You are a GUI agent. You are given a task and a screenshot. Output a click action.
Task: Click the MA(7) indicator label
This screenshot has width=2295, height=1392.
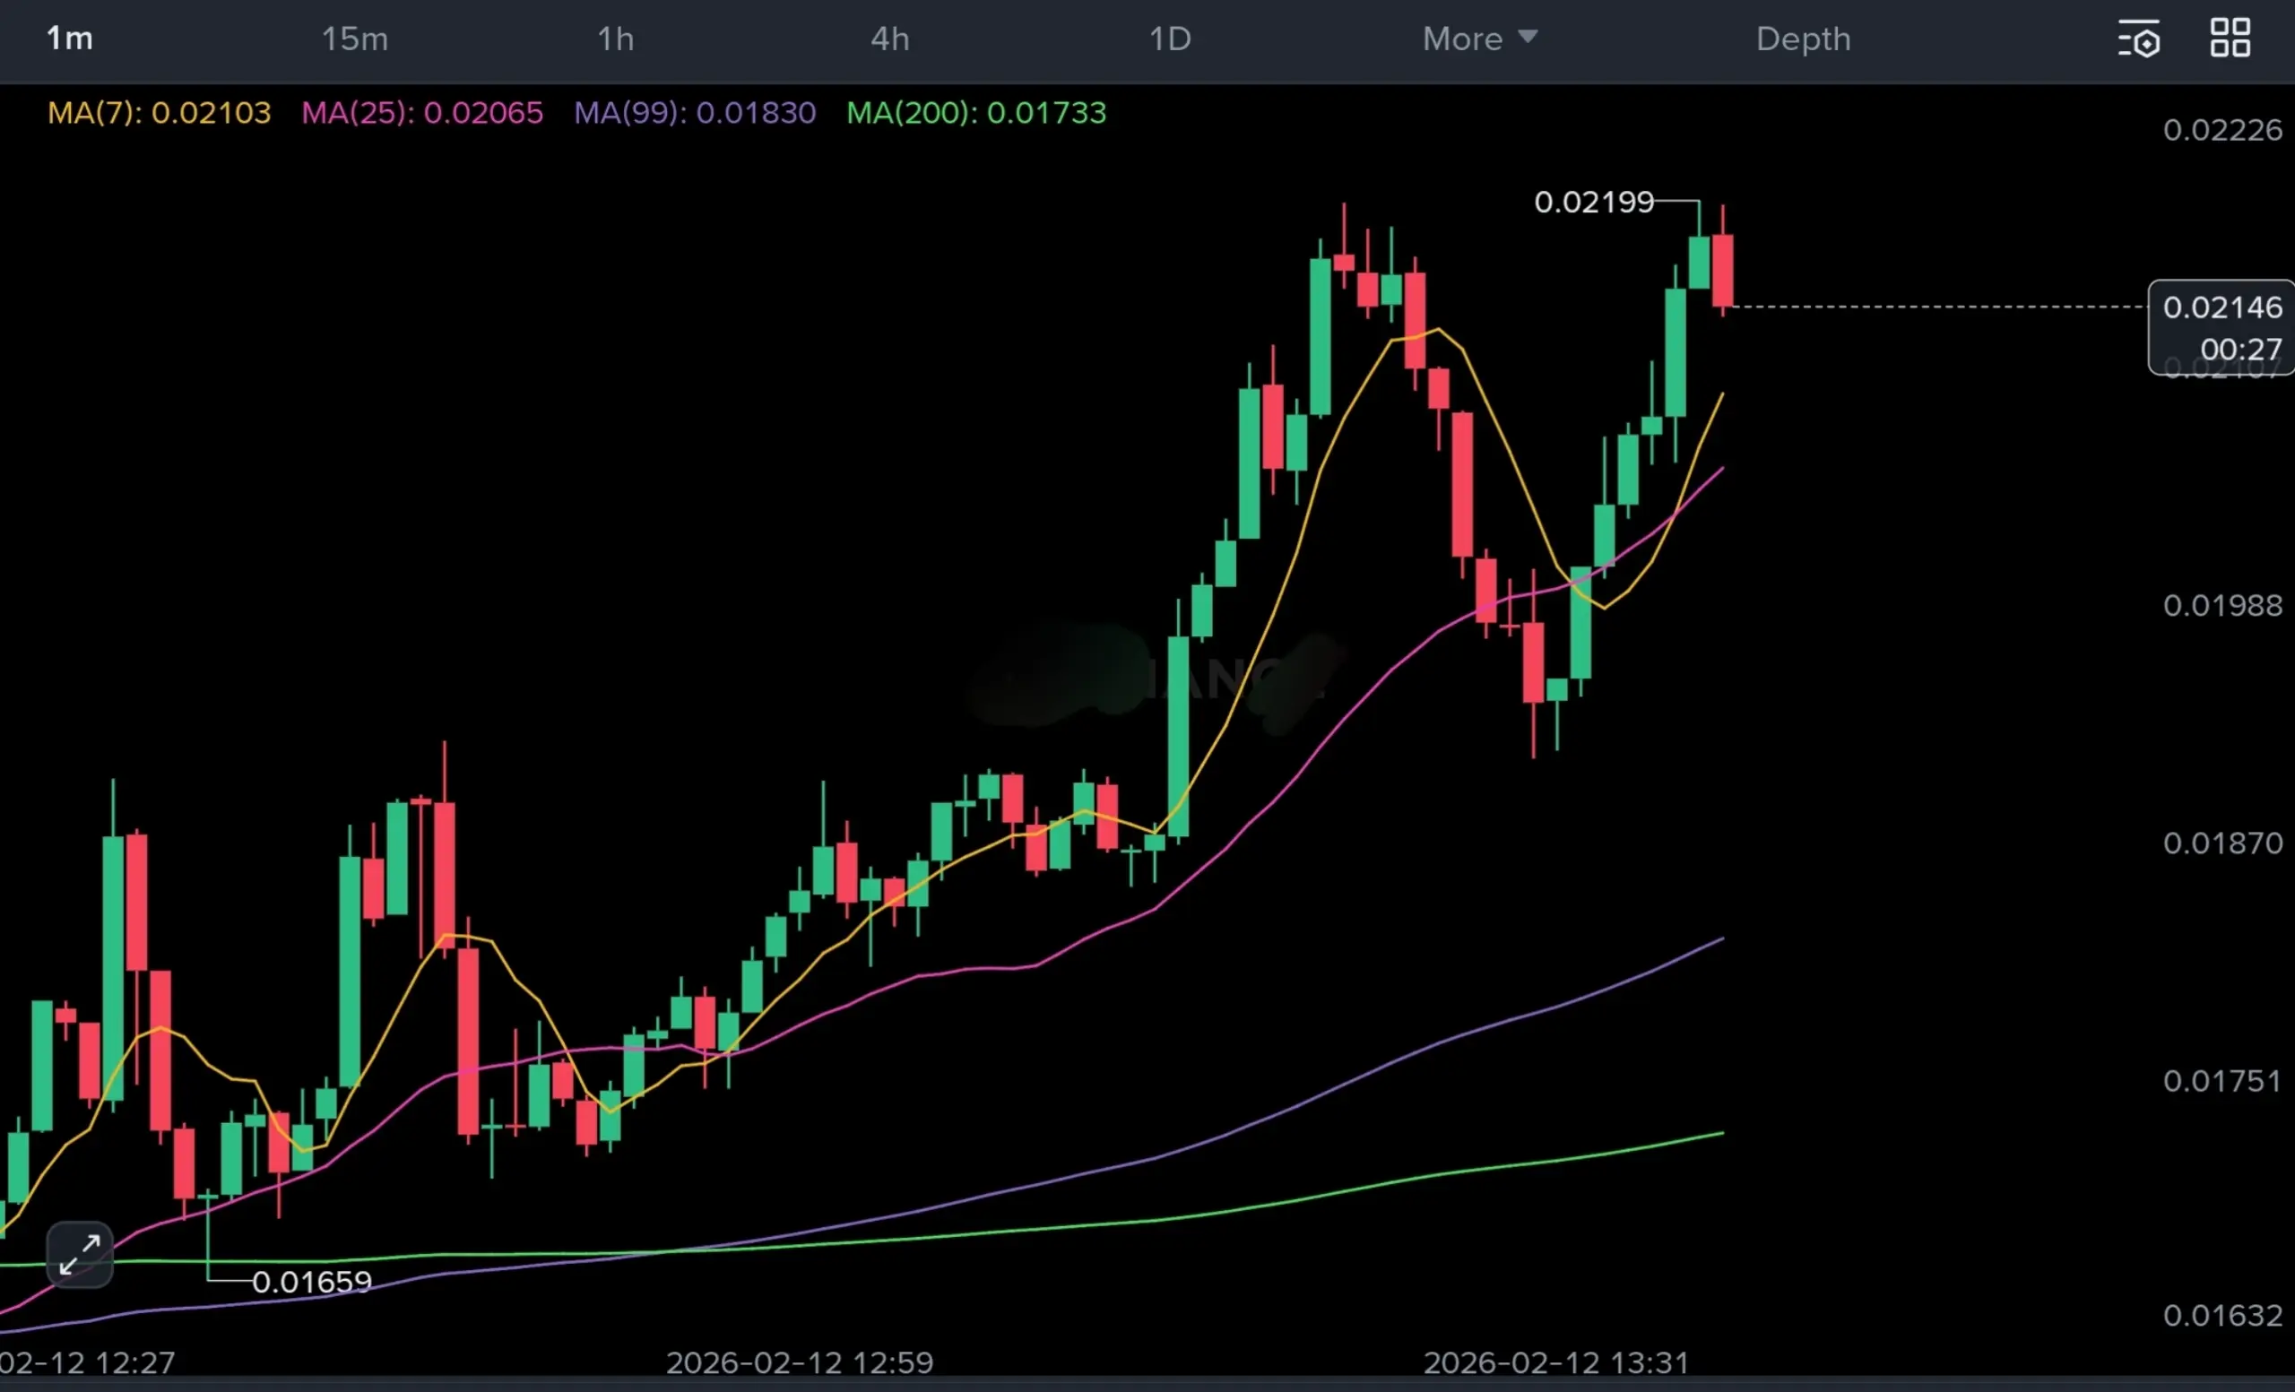tap(160, 113)
